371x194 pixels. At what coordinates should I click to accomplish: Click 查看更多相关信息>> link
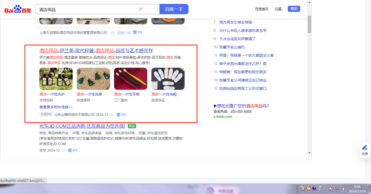(56, 107)
